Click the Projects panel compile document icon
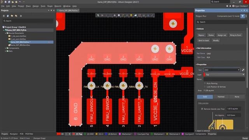 (x=8, y=16)
